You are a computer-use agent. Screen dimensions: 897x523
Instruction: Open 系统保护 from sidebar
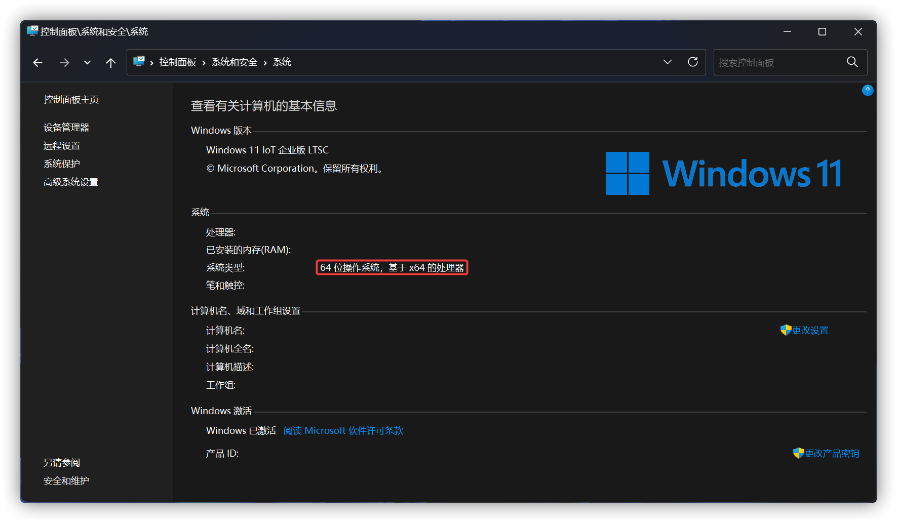point(62,164)
